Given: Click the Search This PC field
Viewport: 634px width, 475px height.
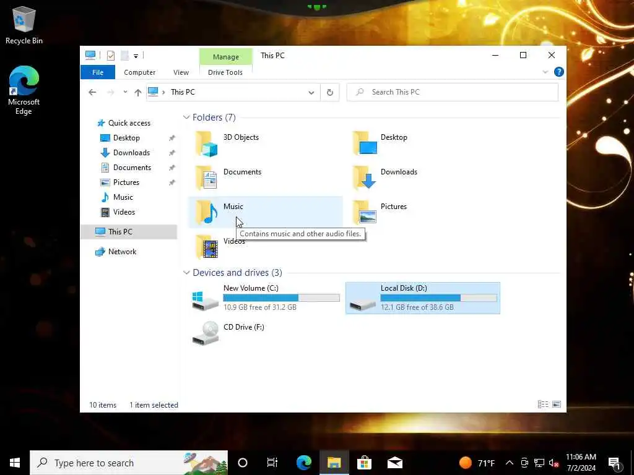Looking at the screenshot, I should 453,92.
